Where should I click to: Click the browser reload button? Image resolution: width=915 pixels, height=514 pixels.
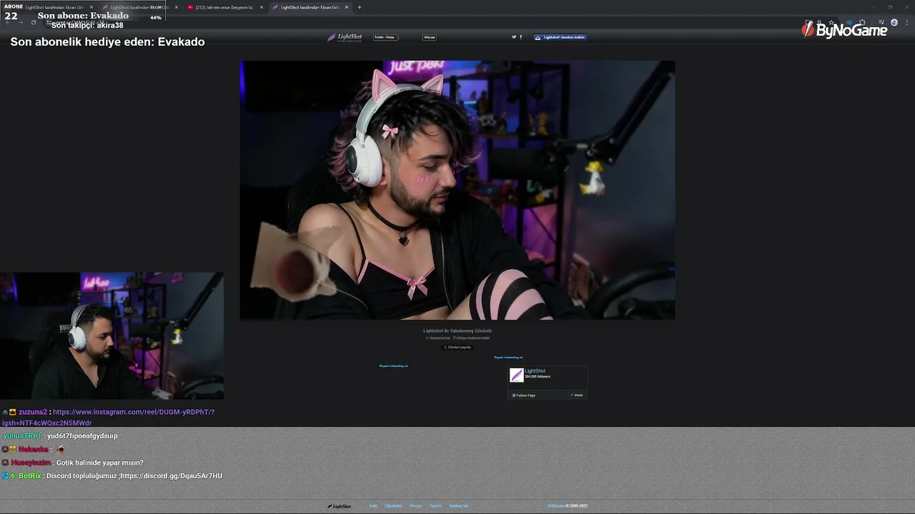point(33,22)
